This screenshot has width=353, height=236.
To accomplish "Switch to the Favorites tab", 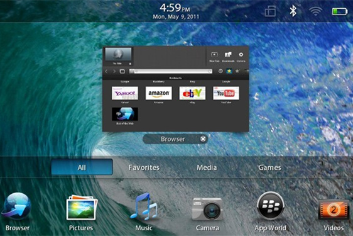I will (x=144, y=167).
